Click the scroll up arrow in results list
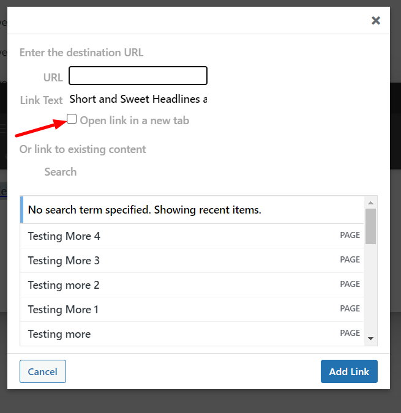The image size is (401, 413). 370,203
